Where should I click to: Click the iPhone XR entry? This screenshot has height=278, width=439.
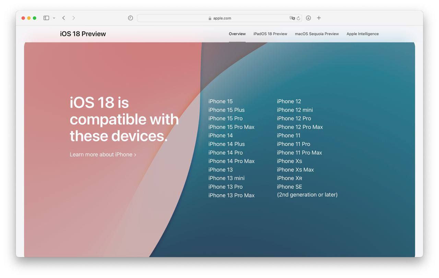[x=289, y=178]
